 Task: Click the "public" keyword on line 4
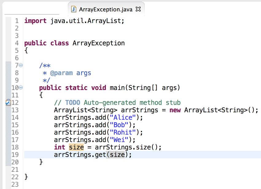(35, 43)
